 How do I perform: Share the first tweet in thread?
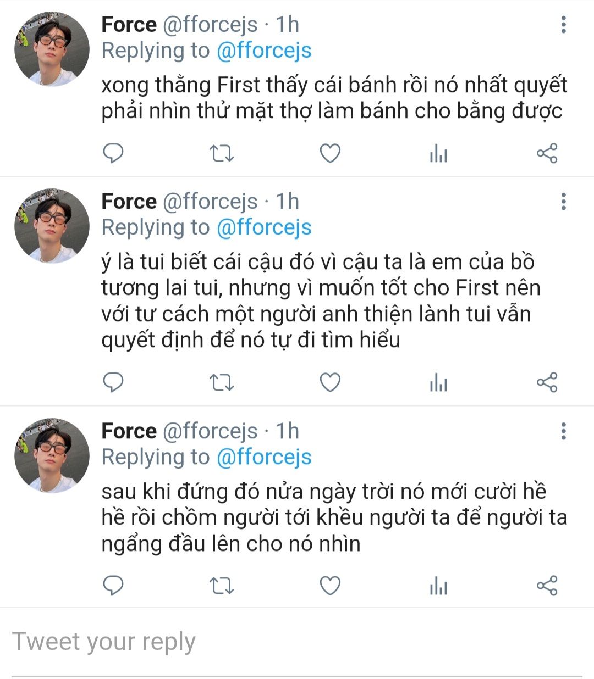pos(547,153)
